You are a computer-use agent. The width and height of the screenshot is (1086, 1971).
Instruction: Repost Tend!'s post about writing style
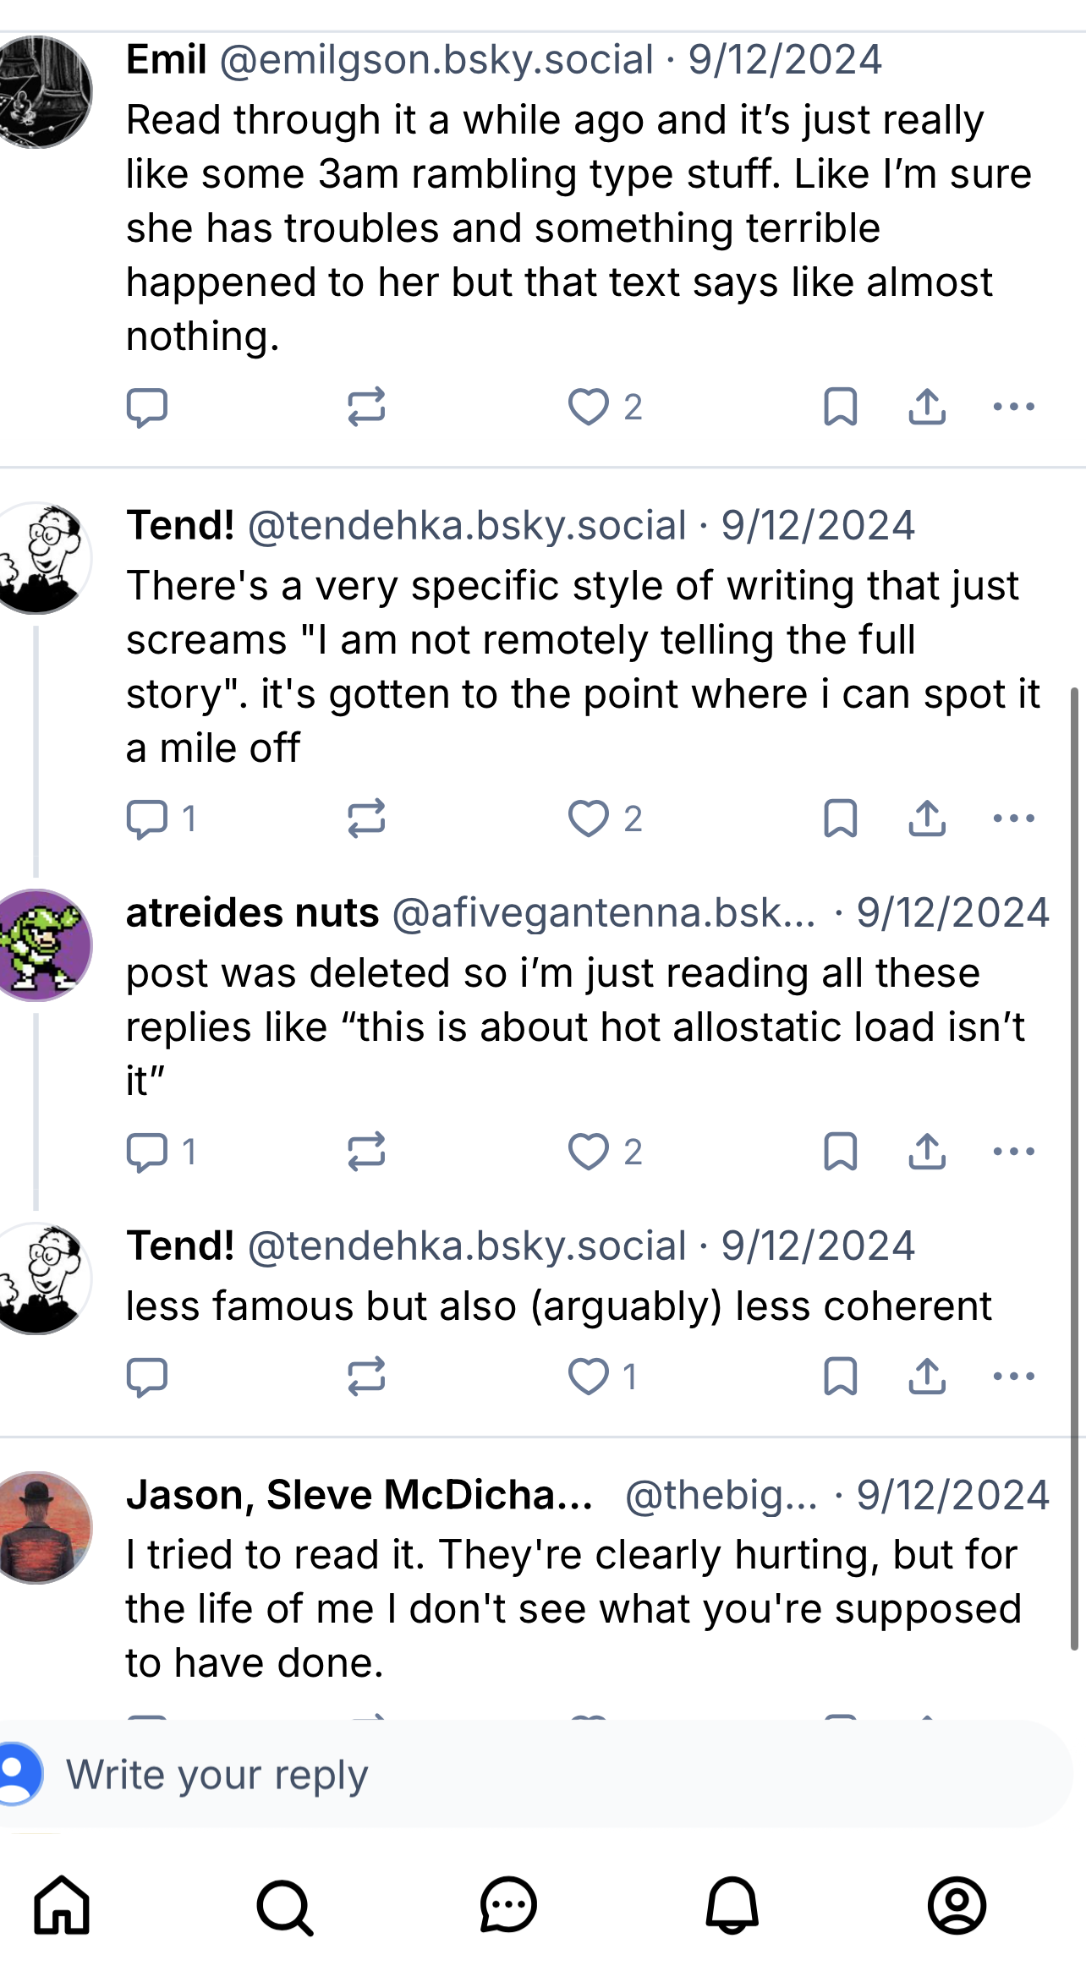(366, 819)
